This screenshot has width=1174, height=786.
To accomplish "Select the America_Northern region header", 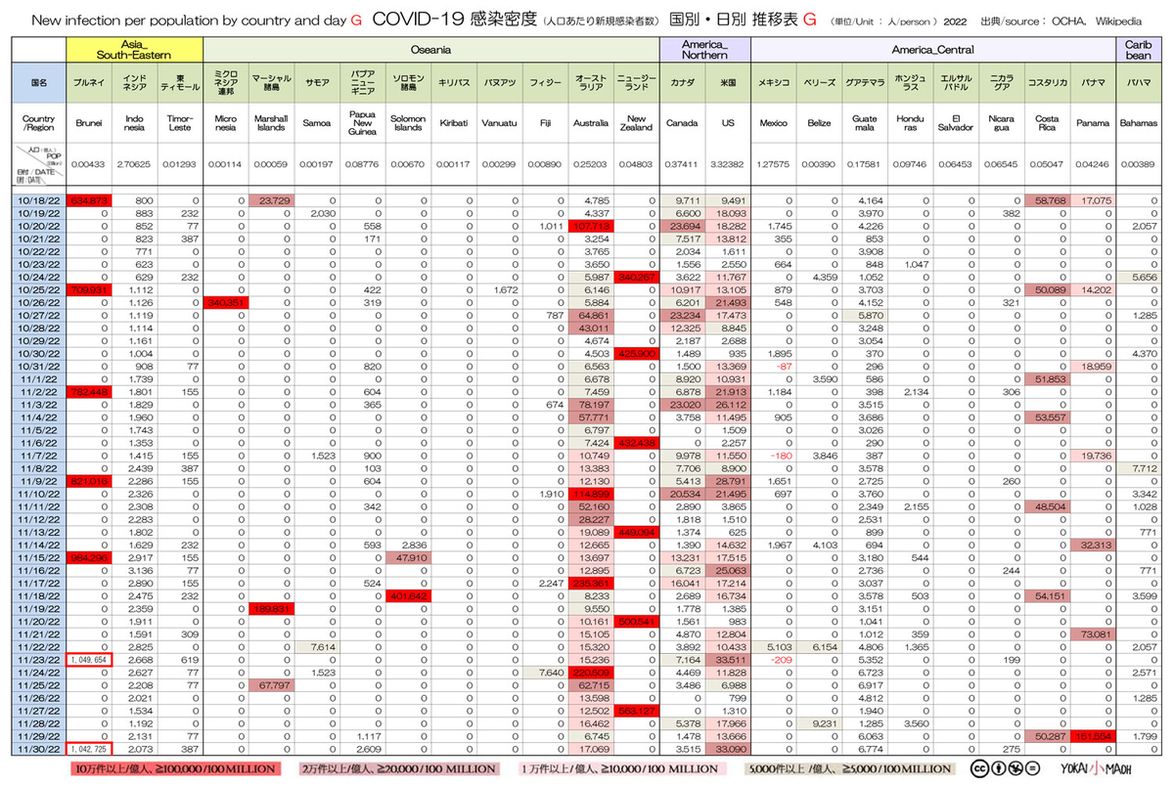I will click(704, 49).
